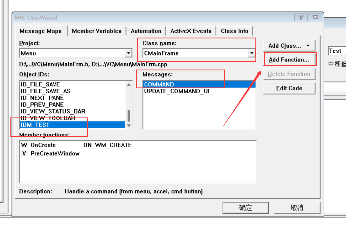This screenshot has height=226, width=346.
Task: Click the 取消 (Cancel) button
Action: [x=297, y=208]
